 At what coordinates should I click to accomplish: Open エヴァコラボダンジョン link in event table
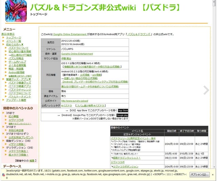(126, 167)
